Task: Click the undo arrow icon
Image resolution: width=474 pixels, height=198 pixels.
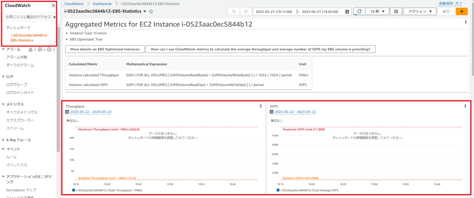Action: [x=234, y=11]
